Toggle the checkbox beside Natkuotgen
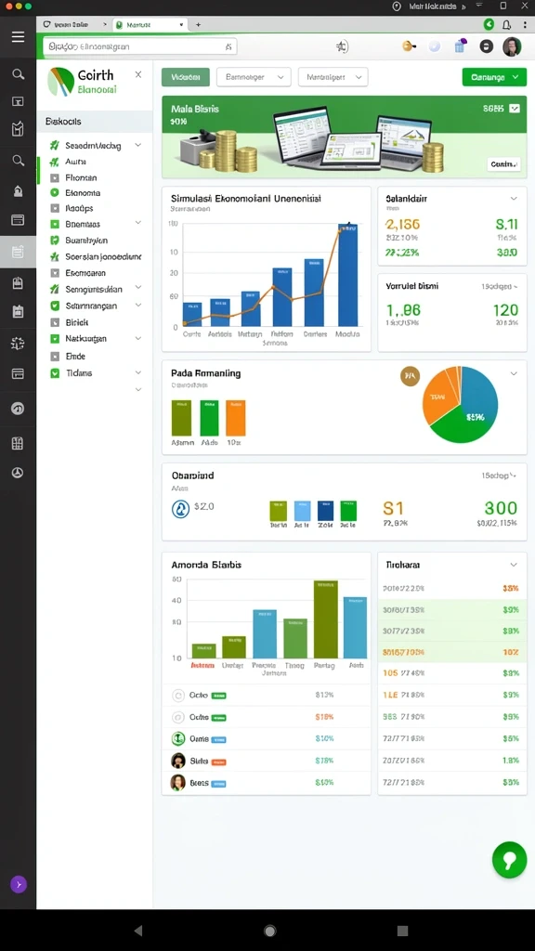Screen dimensions: 535x951 pyautogui.click(x=55, y=338)
